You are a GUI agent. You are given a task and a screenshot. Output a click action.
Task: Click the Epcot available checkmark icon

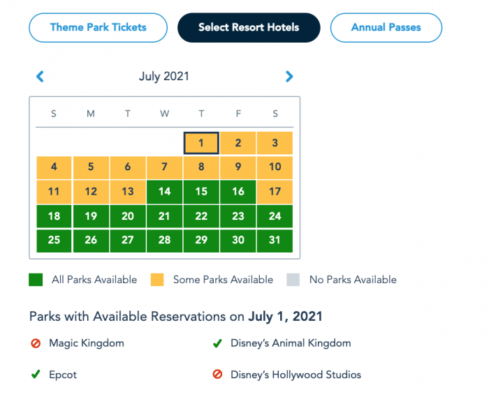click(36, 375)
